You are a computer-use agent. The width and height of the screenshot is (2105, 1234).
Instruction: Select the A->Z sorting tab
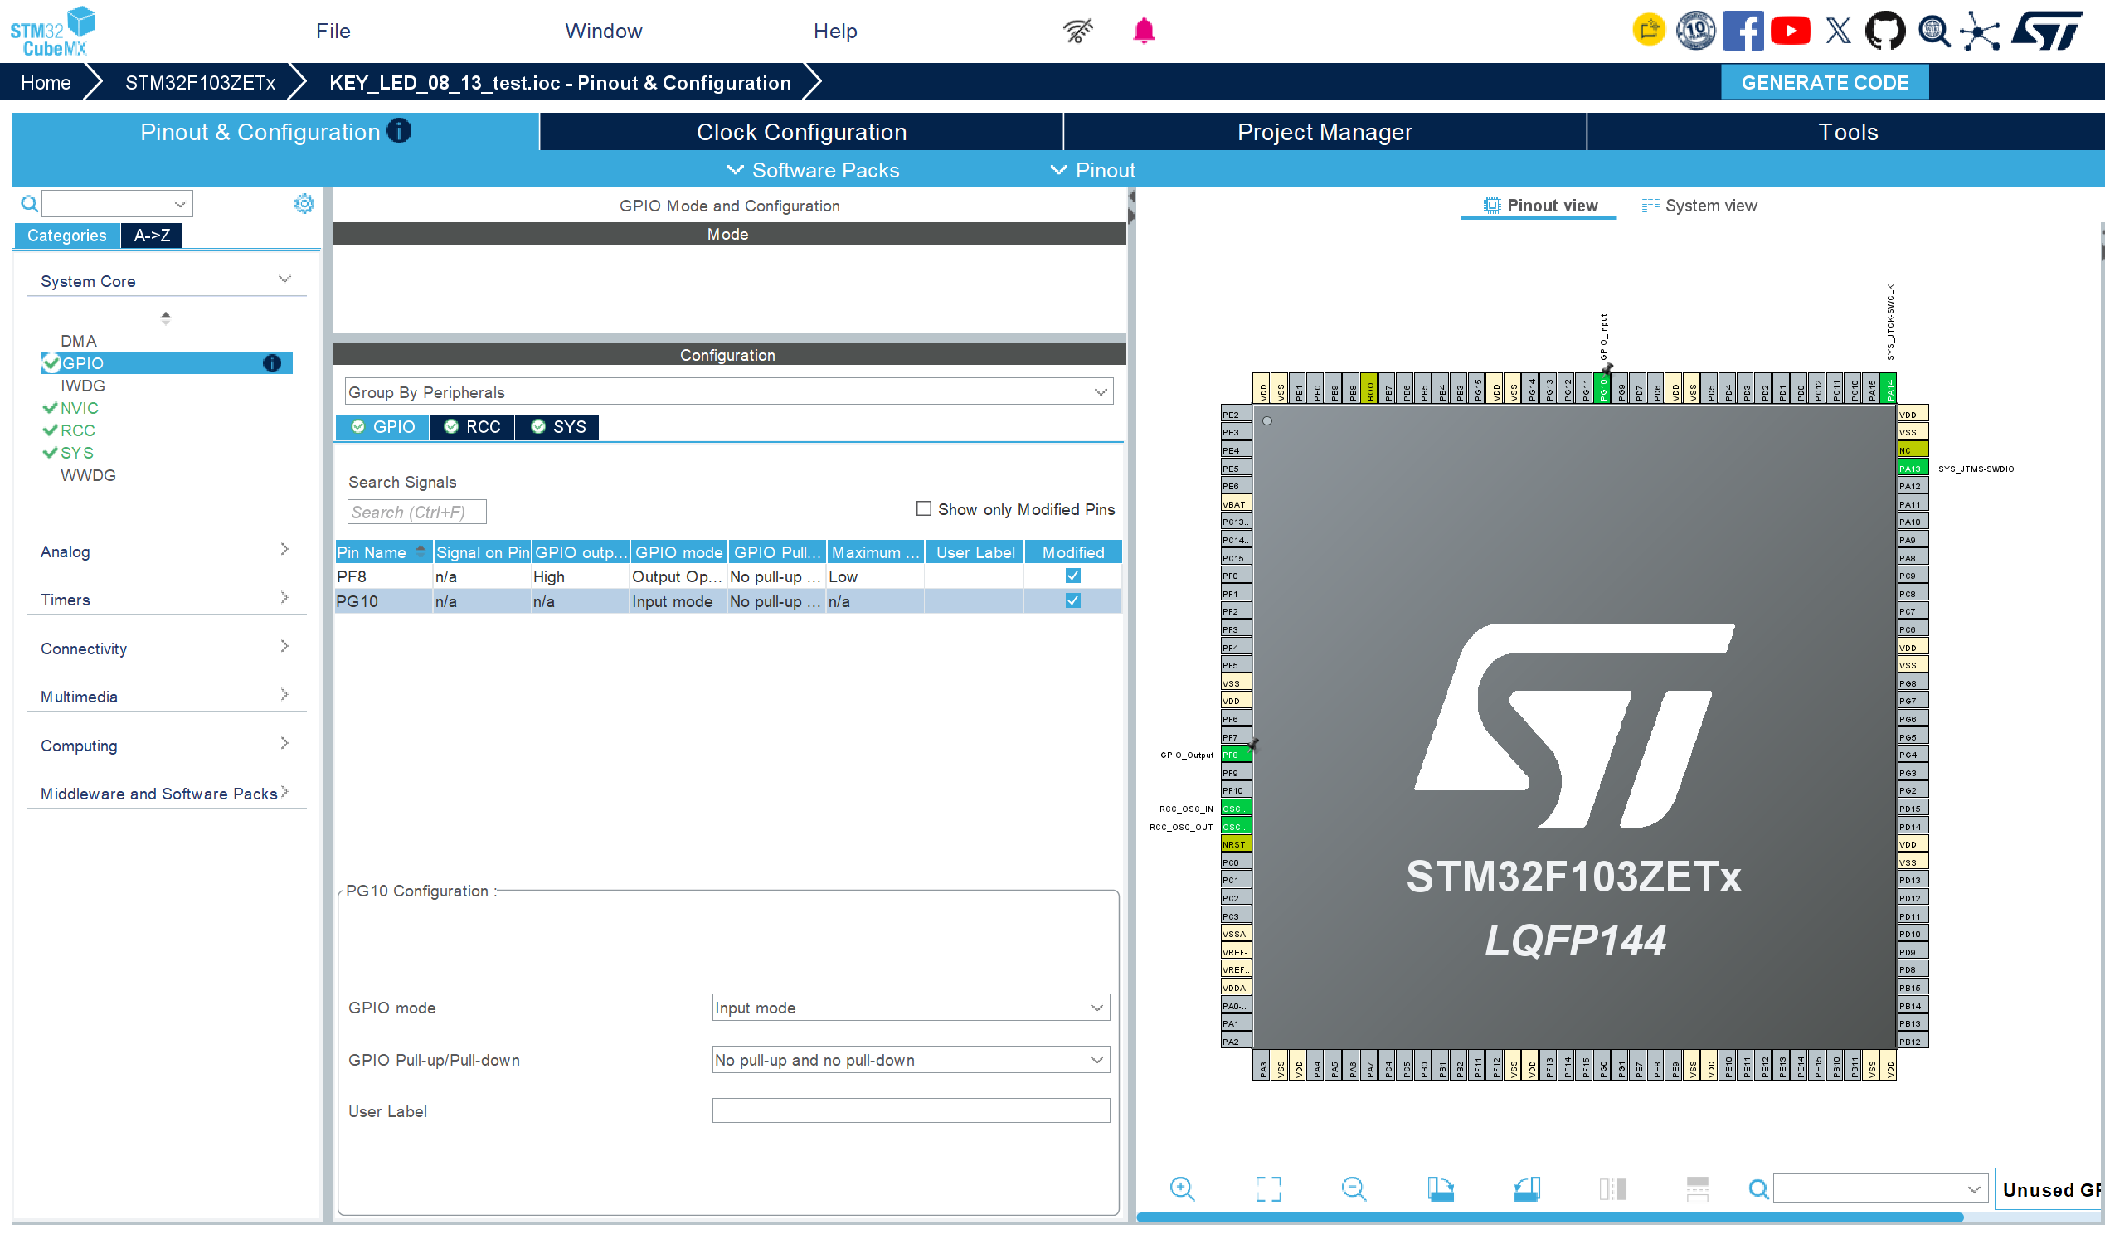[x=152, y=236]
